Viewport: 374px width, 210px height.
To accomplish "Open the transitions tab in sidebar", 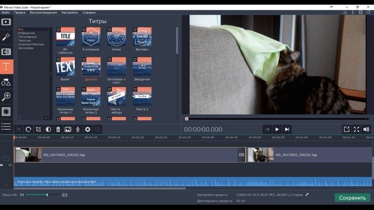I will pos(6,52).
